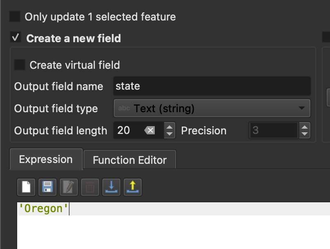Click the edit selected expression icon
Viewport: 330px width, 249px height.
point(68,187)
